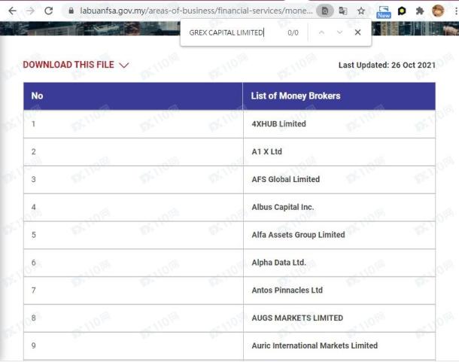Select the Antos Pinnacles Ltd entry
Screen dimensions: 459x362
[x=287, y=291]
